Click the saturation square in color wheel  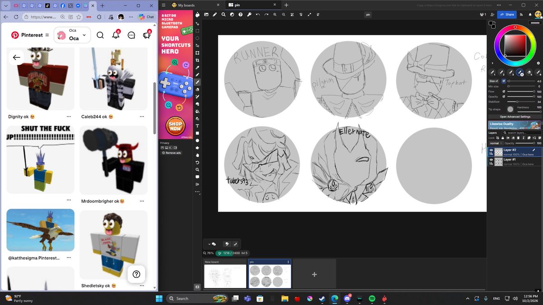(x=515, y=45)
